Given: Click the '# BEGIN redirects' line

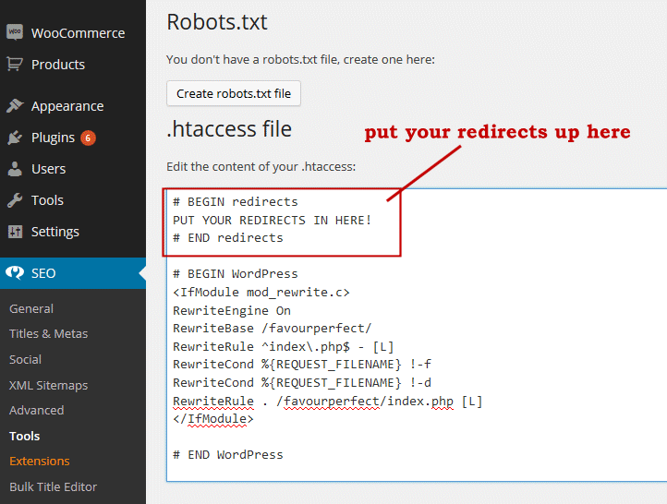Looking at the screenshot, I should (x=236, y=201).
